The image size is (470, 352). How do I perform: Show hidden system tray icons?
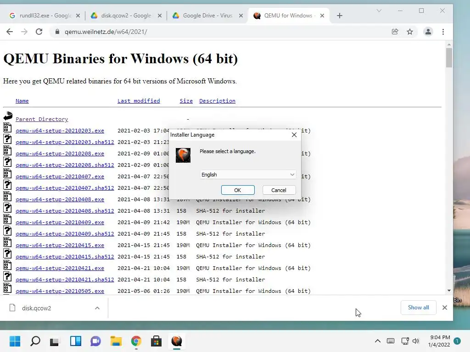pyautogui.click(x=378, y=341)
